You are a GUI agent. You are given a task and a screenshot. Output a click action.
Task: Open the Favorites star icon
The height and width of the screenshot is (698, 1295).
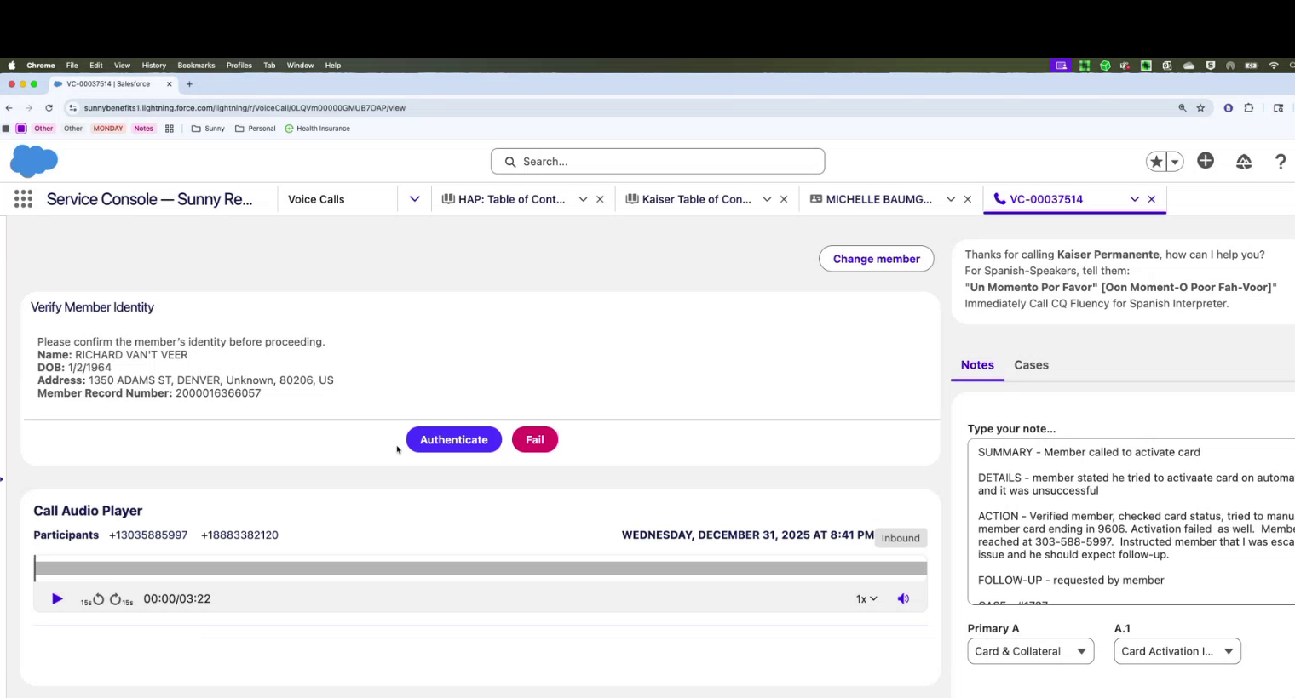pos(1156,162)
